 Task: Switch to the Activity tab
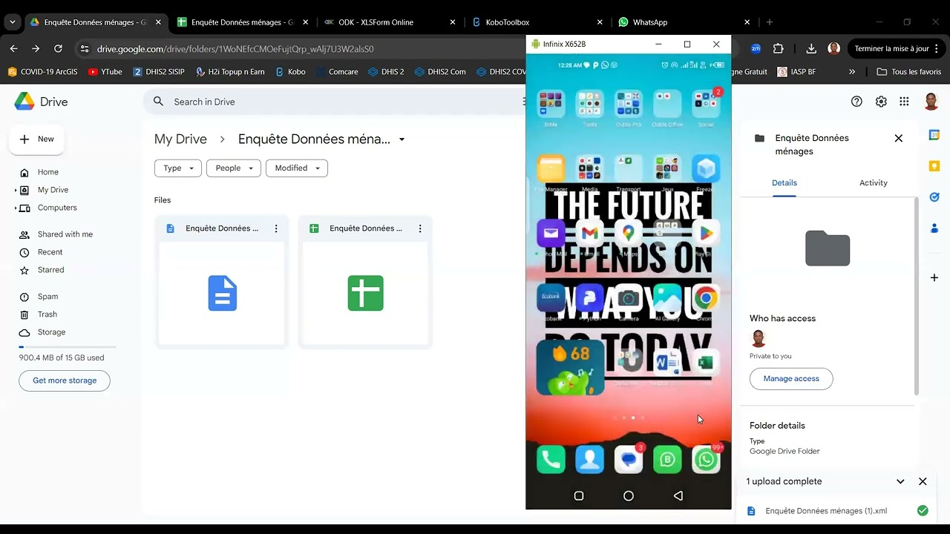(x=873, y=183)
